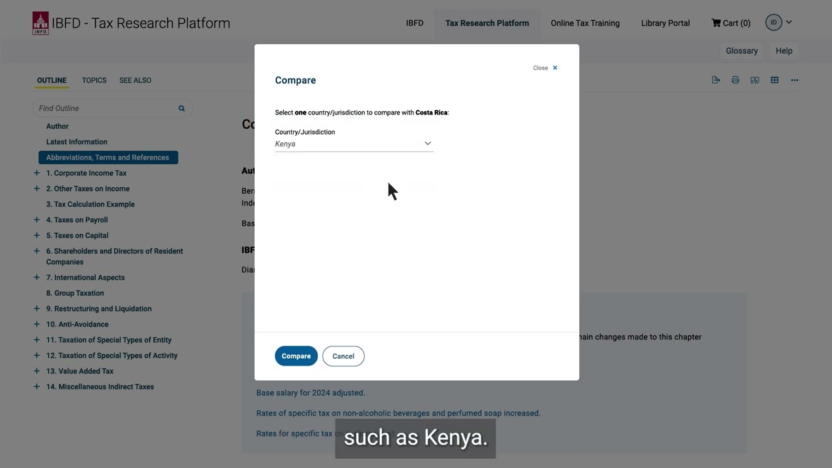Click the IBFD logo in the header

coord(40,23)
